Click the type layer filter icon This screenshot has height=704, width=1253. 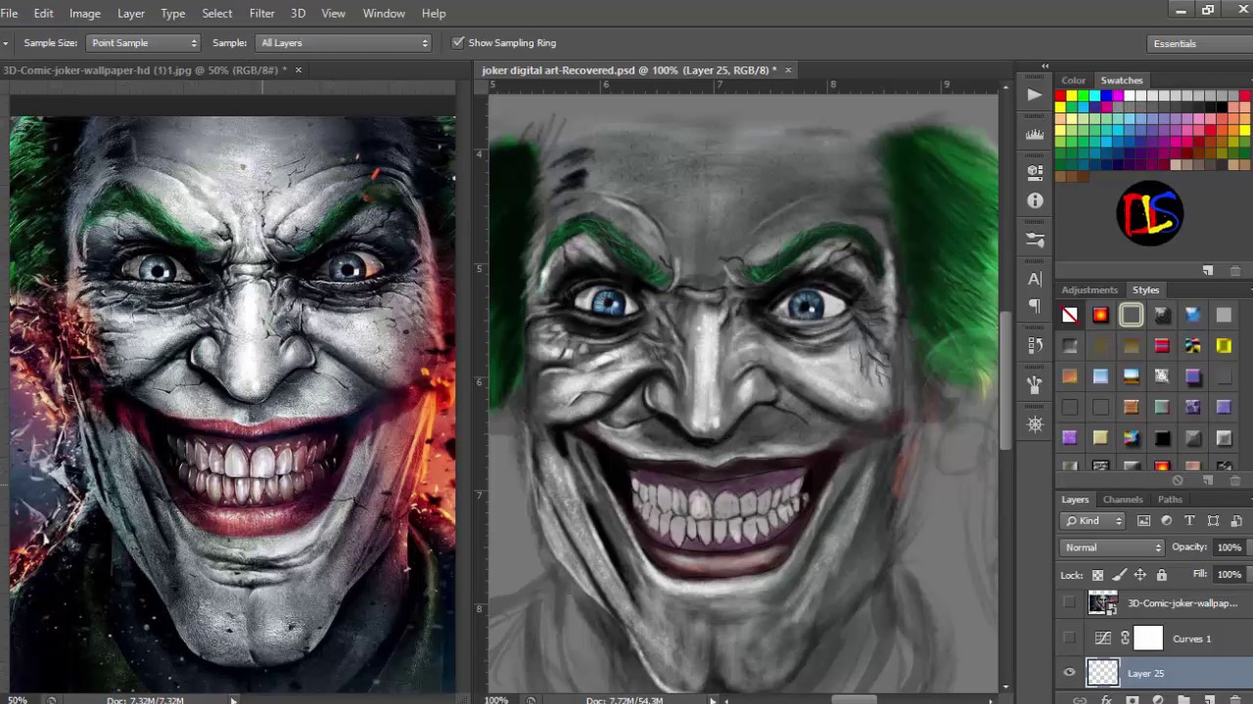(1189, 521)
